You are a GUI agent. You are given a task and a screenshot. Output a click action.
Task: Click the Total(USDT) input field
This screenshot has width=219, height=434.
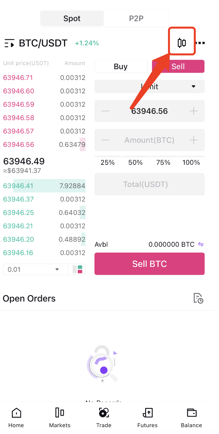point(149,184)
